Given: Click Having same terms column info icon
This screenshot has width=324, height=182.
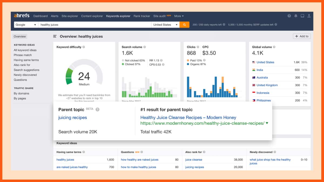Looking at the screenshot, I should (x=84, y=152).
